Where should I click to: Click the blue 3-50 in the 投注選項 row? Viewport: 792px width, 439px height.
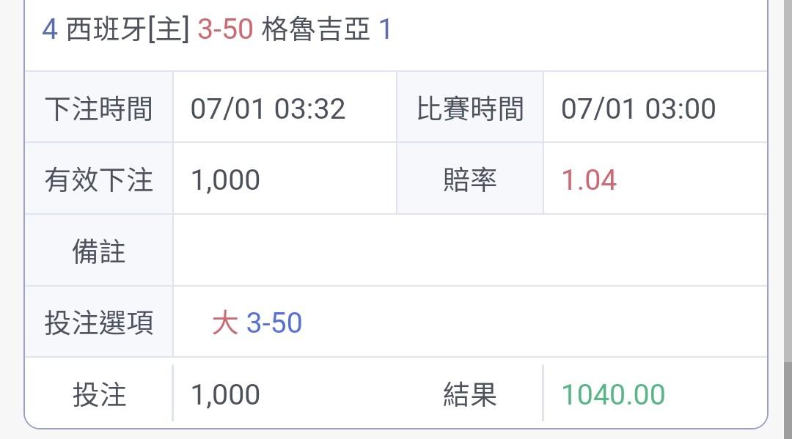[x=274, y=322]
